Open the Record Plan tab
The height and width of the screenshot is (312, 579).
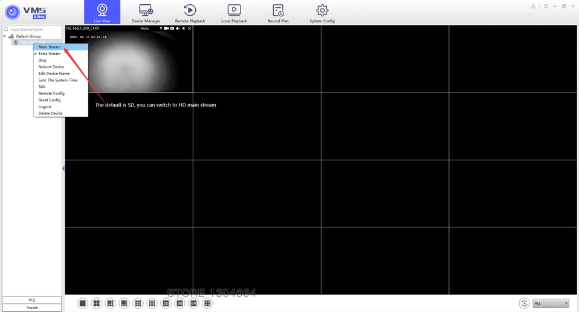278,13
